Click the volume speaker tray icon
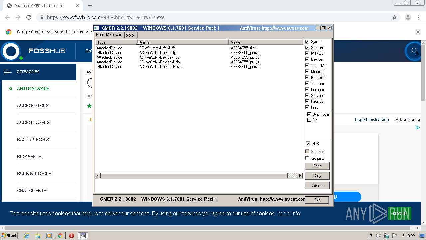The height and width of the screenshot is (240, 426). pyautogui.click(x=378, y=236)
